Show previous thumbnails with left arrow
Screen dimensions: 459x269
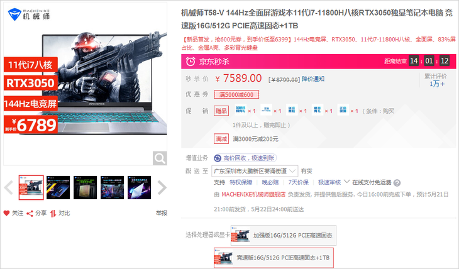pos(9,188)
